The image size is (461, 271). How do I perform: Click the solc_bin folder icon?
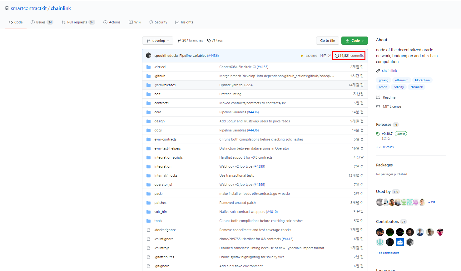(x=149, y=212)
